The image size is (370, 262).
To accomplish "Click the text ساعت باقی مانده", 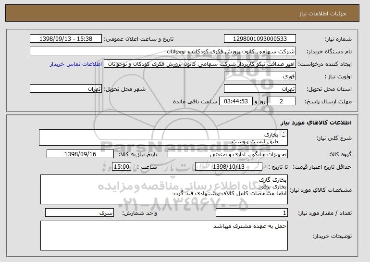I will pos(195,101).
